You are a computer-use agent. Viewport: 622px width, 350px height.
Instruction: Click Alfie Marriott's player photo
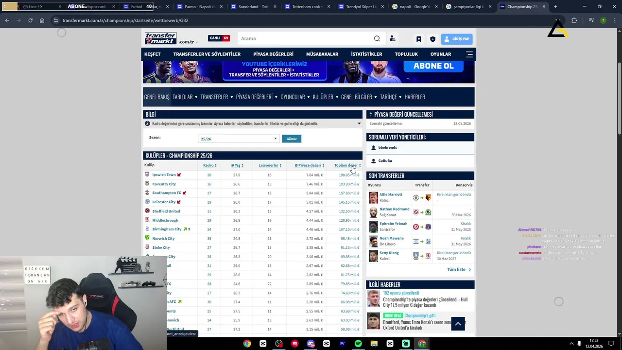[373, 197]
